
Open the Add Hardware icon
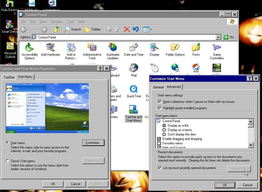pyautogui.click(x=50, y=50)
